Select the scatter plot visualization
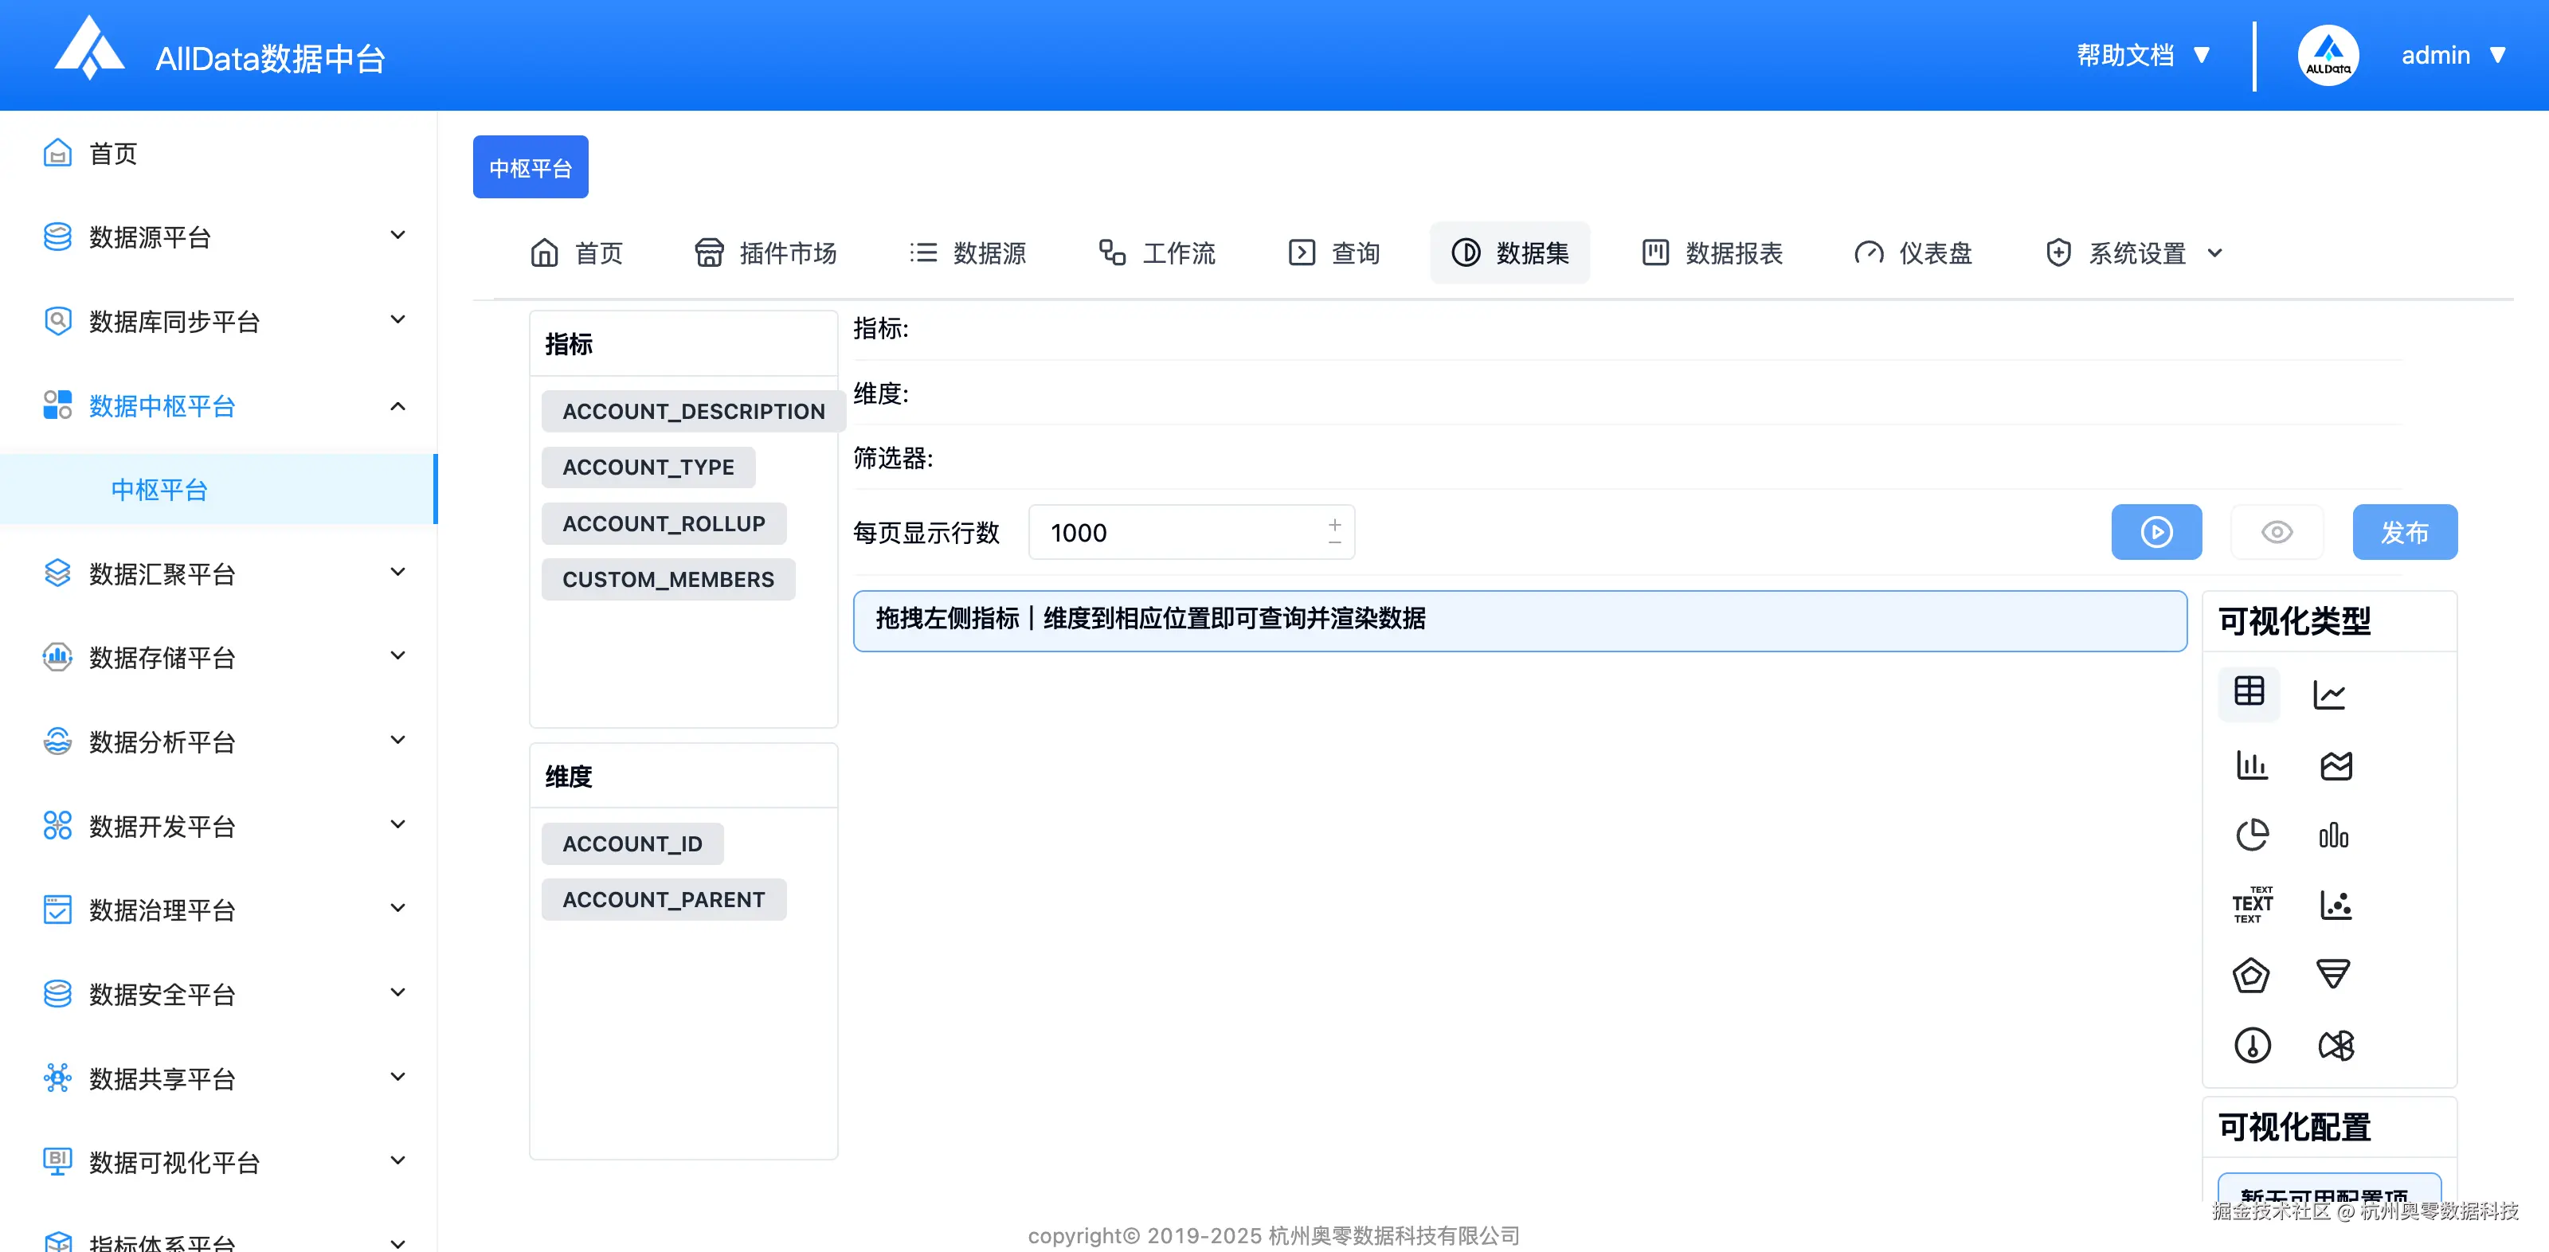 pyautogui.click(x=2336, y=904)
